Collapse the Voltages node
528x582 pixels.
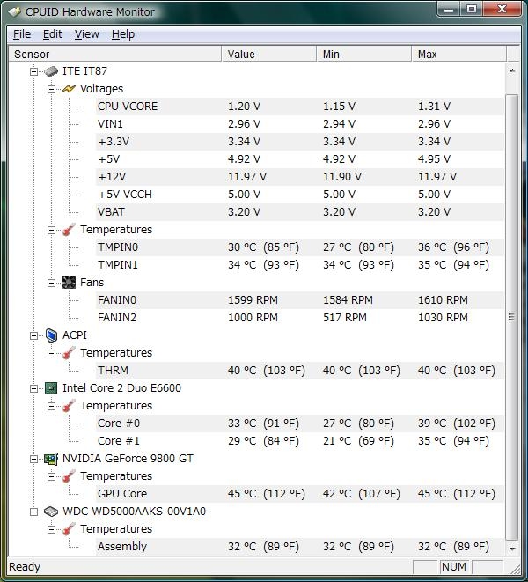coord(51,89)
